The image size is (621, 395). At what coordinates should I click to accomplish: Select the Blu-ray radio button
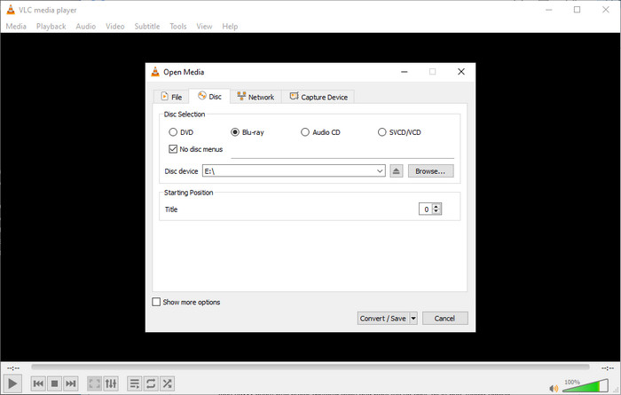[x=235, y=132]
